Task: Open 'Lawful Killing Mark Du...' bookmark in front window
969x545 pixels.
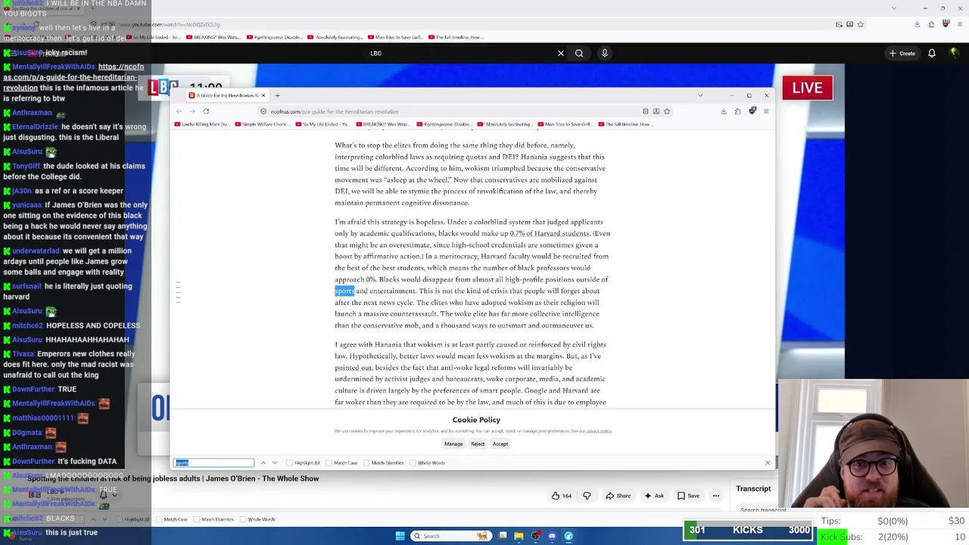Action: point(201,124)
